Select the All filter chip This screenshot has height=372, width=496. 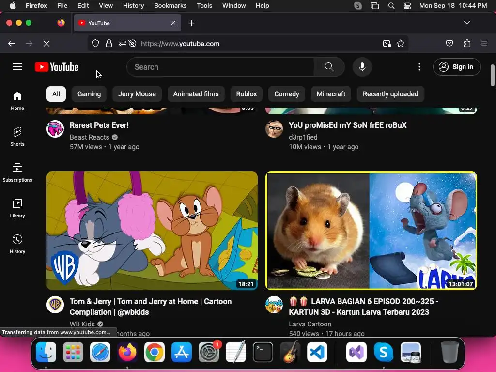pos(56,94)
